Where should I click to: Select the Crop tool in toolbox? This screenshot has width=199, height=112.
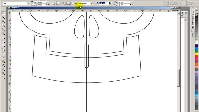point(3,21)
